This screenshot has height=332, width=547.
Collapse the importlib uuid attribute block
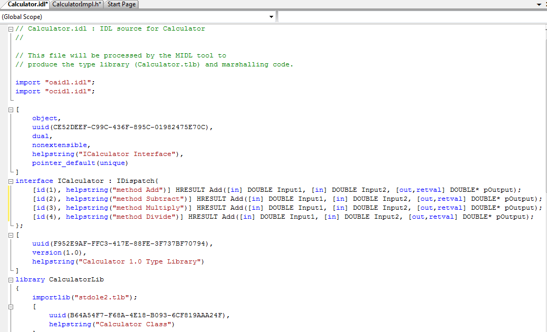coord(11,306)
